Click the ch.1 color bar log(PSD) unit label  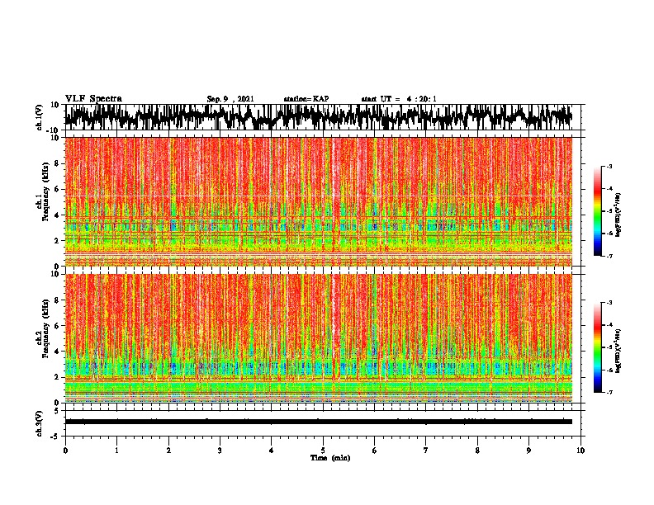618,215
